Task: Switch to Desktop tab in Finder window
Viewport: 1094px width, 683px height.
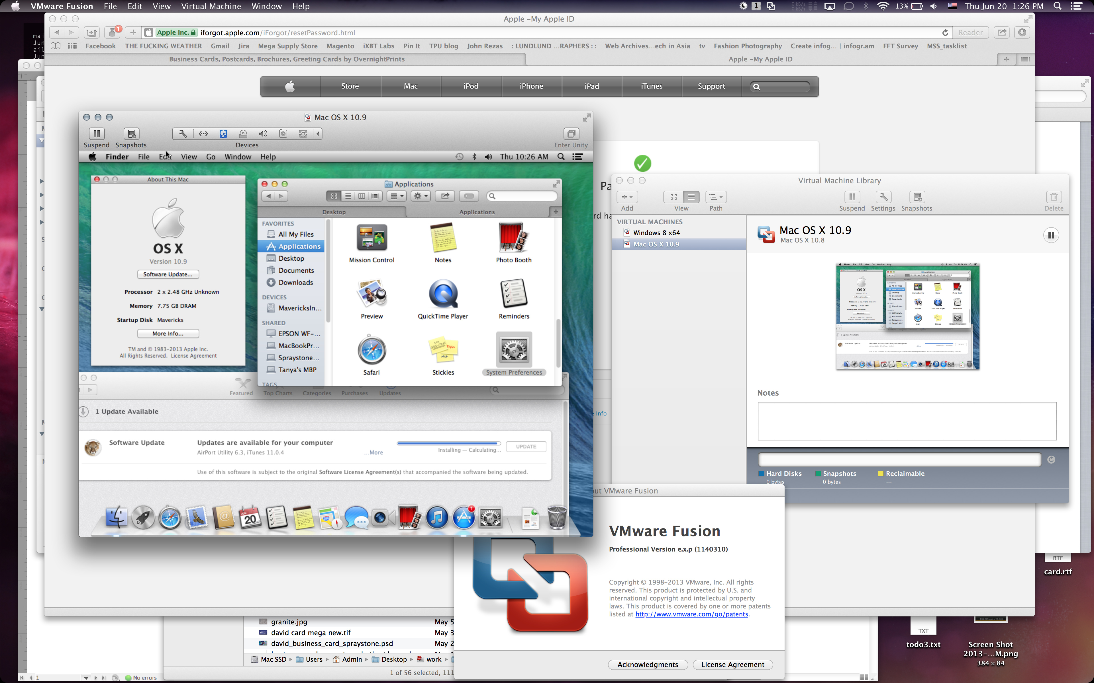Action: click(x=334, y=212)
